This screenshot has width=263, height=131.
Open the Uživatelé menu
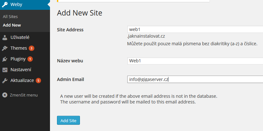click(20, 37)
